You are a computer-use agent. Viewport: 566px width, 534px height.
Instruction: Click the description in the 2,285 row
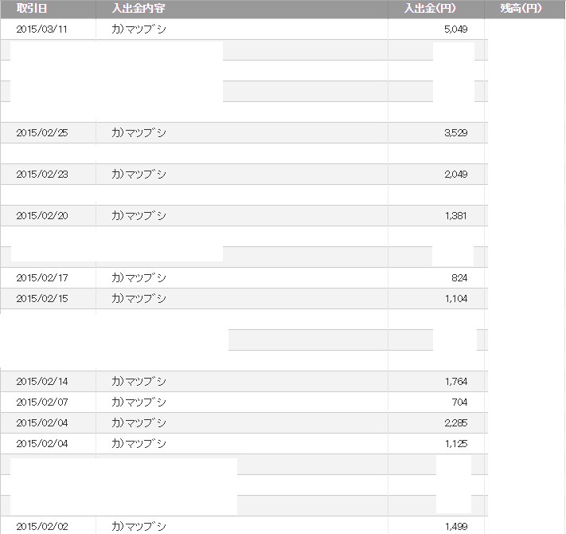139,422
